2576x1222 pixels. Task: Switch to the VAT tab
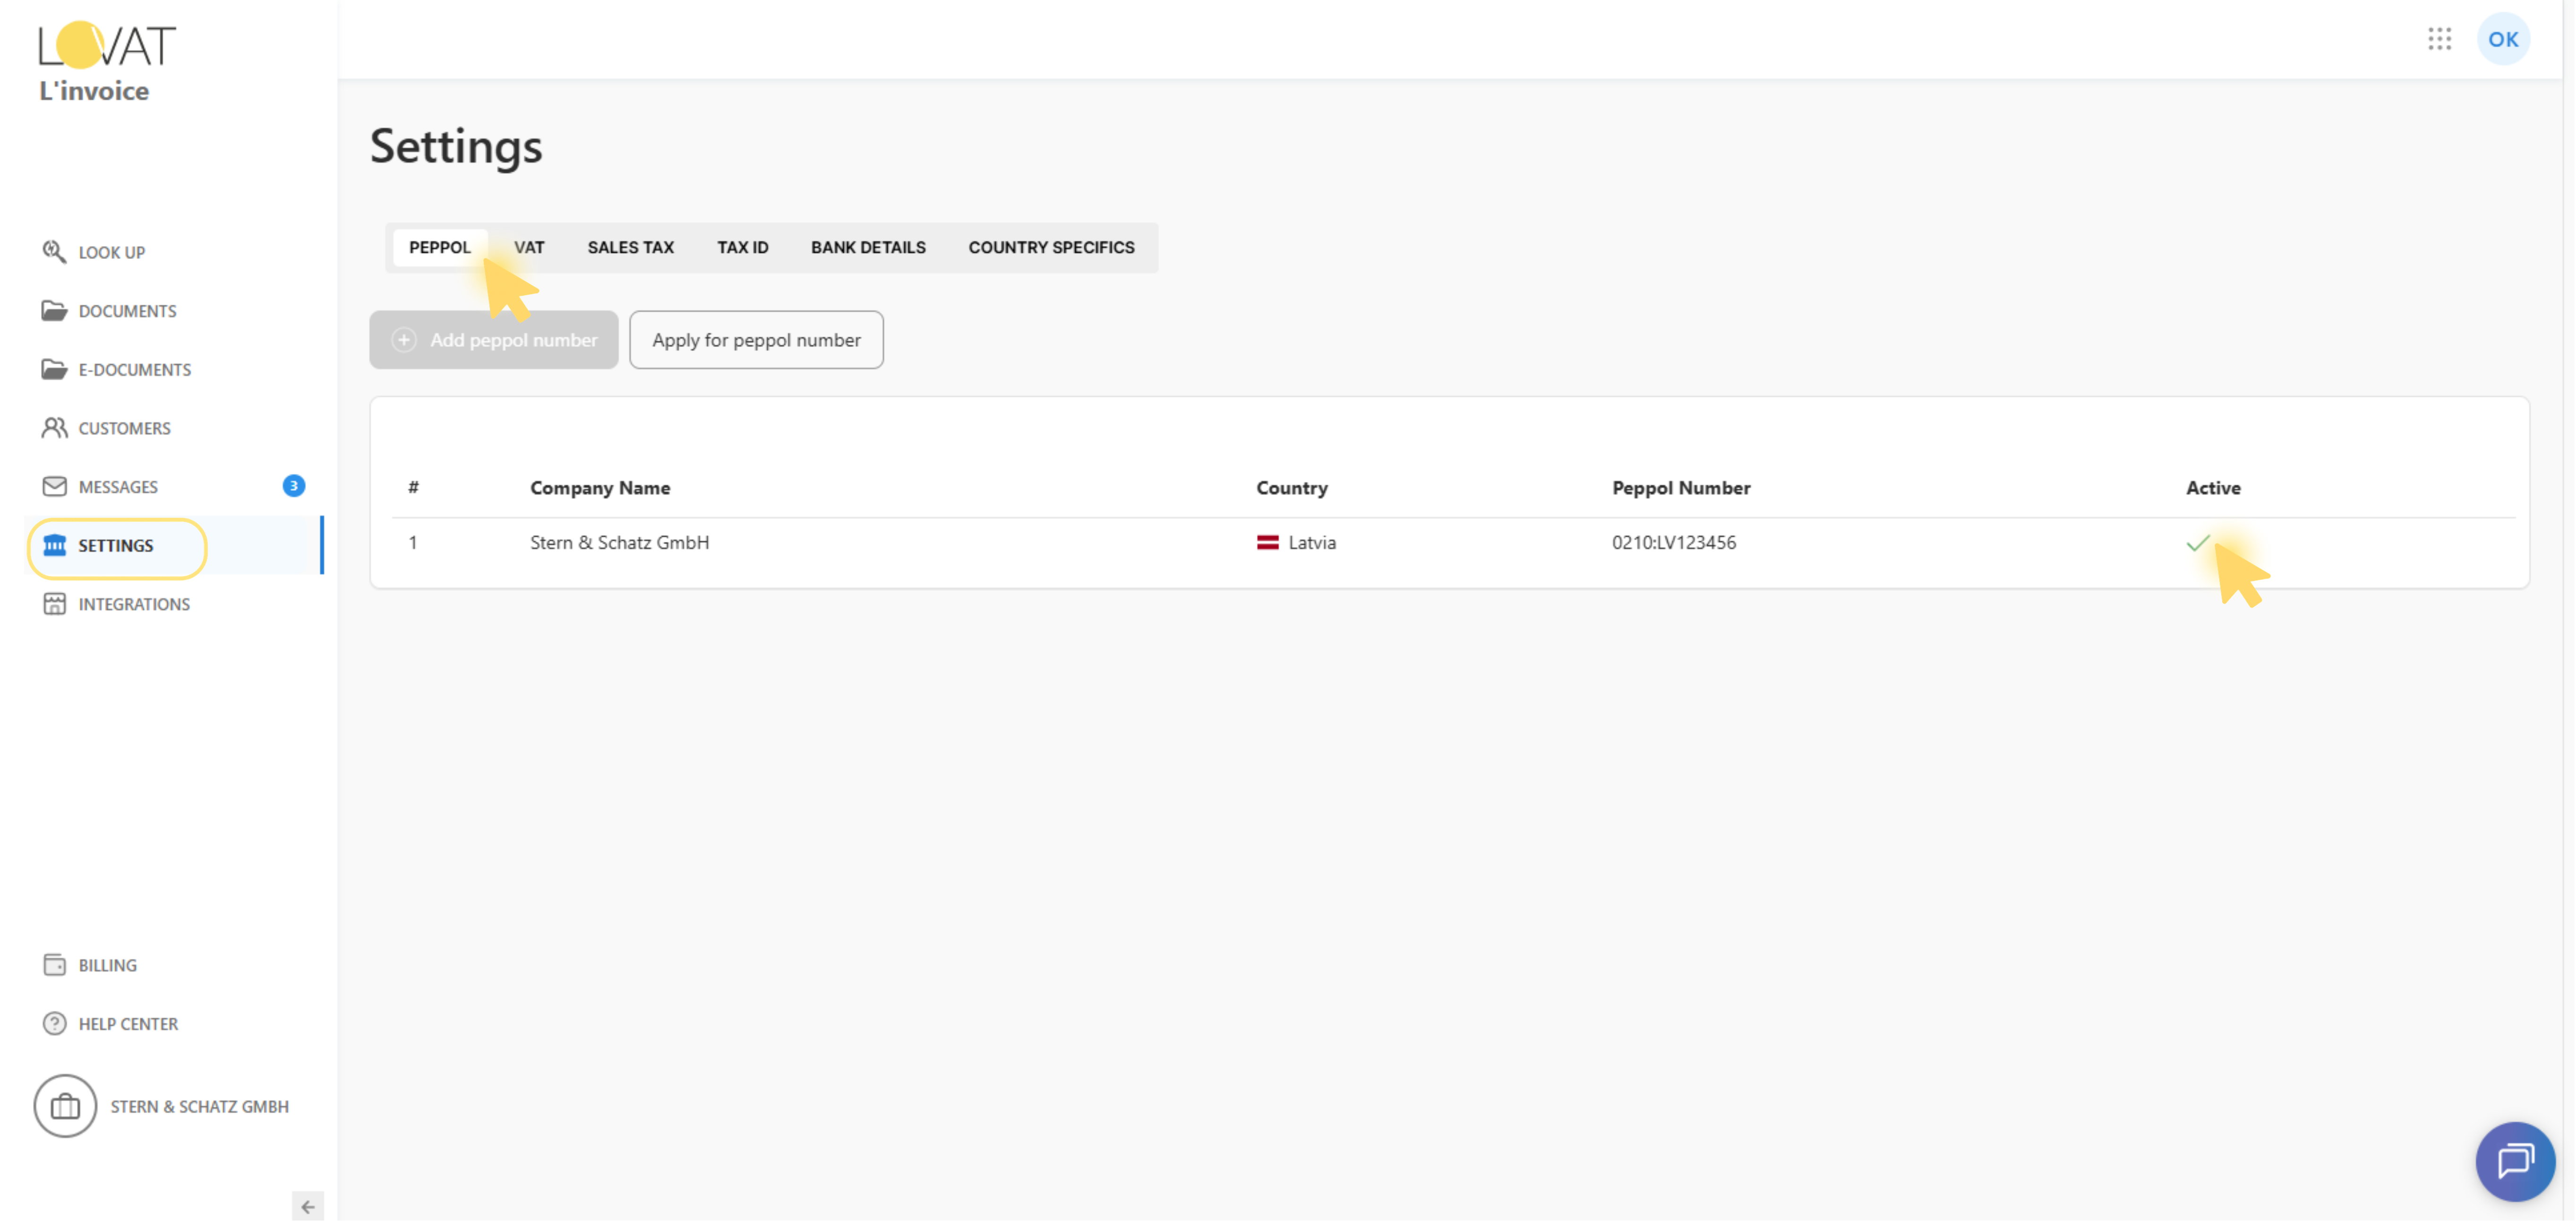[x=529, y=247]
